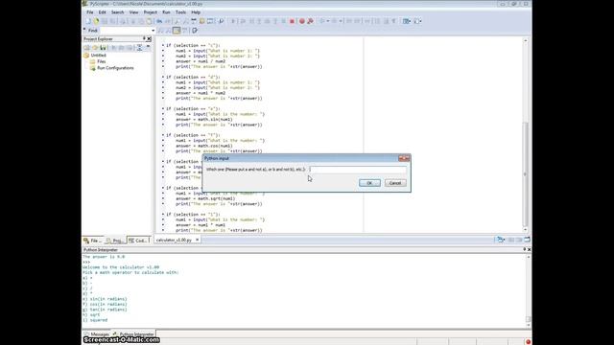Switch to the Python Interpreter bottom tab

[x=134, y=334]
